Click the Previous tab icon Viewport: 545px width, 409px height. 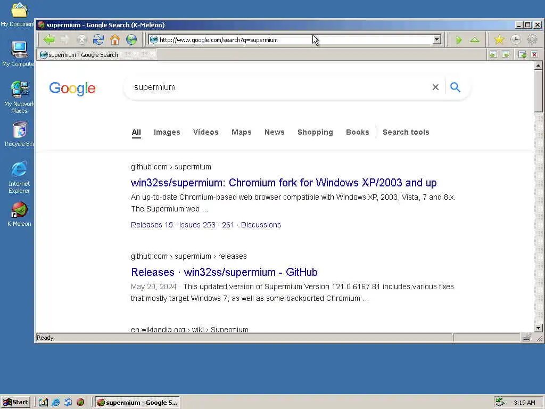click(x=493, y=54)
